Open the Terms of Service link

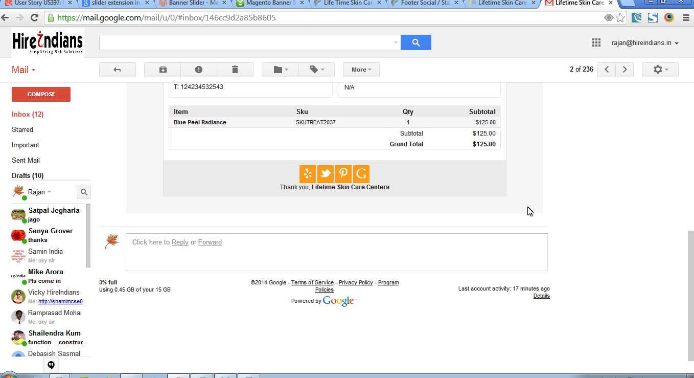pos(312,282)
